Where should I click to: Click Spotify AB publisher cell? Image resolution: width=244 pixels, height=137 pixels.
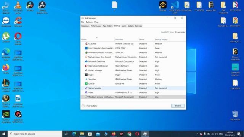coord(120,84)
